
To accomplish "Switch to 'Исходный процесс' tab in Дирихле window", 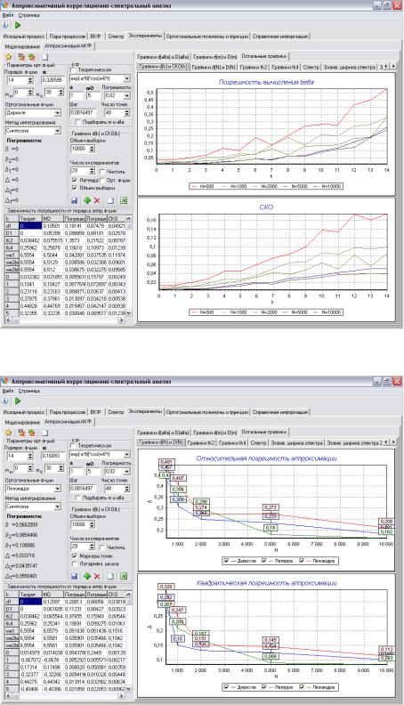I will point(24,36).
